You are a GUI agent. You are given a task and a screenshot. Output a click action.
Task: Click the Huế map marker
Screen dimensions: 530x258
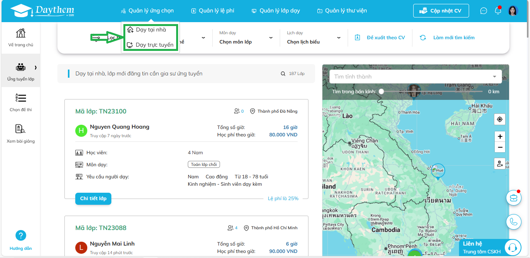(438, 171)
